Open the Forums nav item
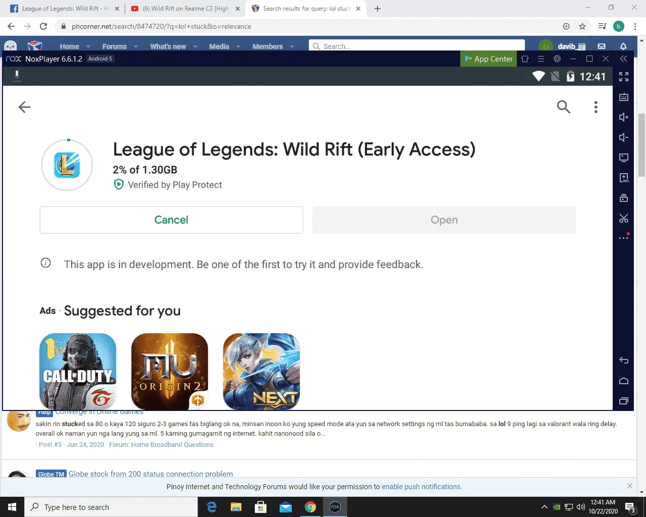Viewport: 646px width, 517px height. [115, 46]
